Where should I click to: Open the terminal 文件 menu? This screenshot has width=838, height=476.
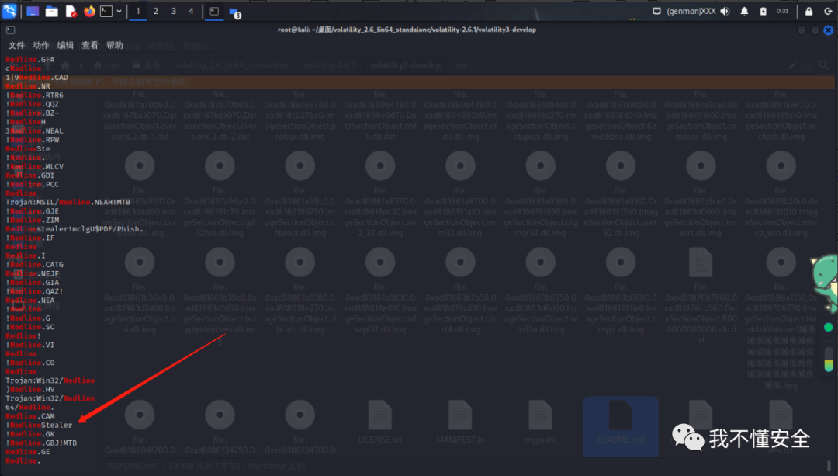click(16, 46)
